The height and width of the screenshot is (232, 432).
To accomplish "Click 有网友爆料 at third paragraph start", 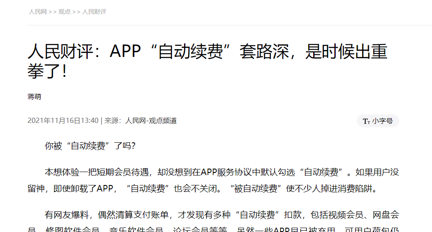I will coord(67,214).
